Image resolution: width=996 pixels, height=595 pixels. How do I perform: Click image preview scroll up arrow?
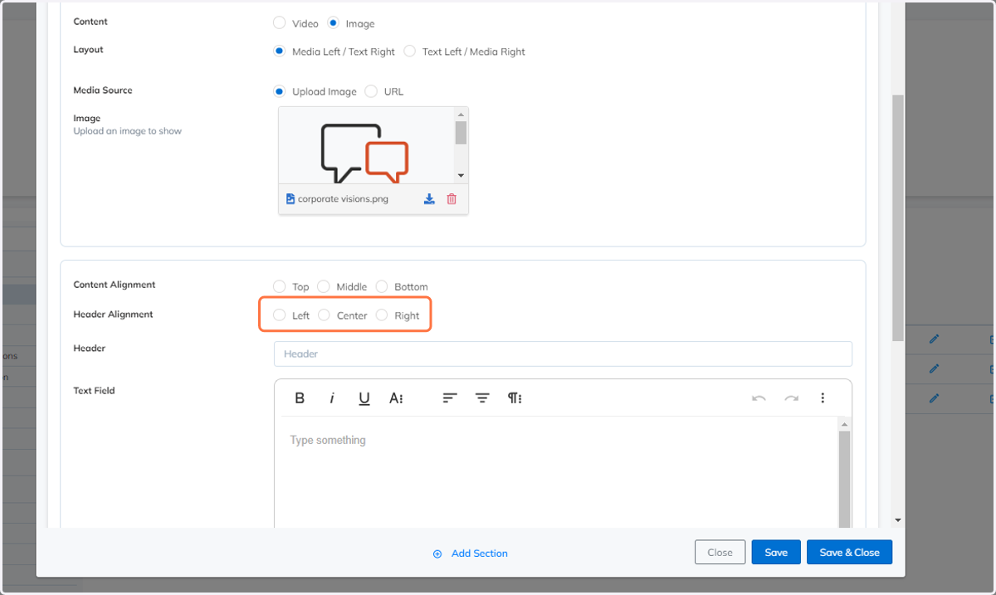(461, 115)
